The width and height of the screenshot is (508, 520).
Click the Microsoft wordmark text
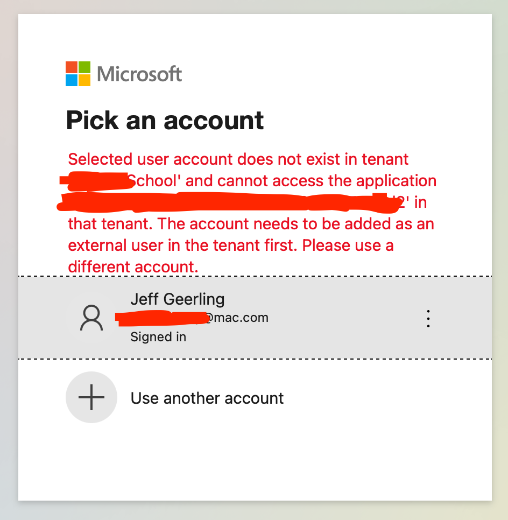pyautogui.click(x=139, y=74)
